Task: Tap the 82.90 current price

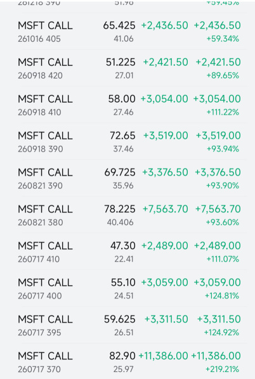Action: pos(122,356)
